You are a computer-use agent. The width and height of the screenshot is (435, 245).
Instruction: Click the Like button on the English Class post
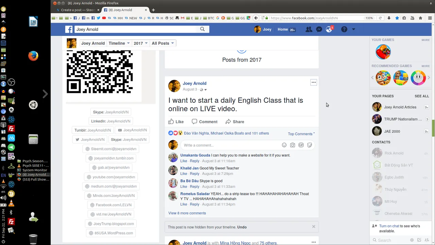[176, 121]
